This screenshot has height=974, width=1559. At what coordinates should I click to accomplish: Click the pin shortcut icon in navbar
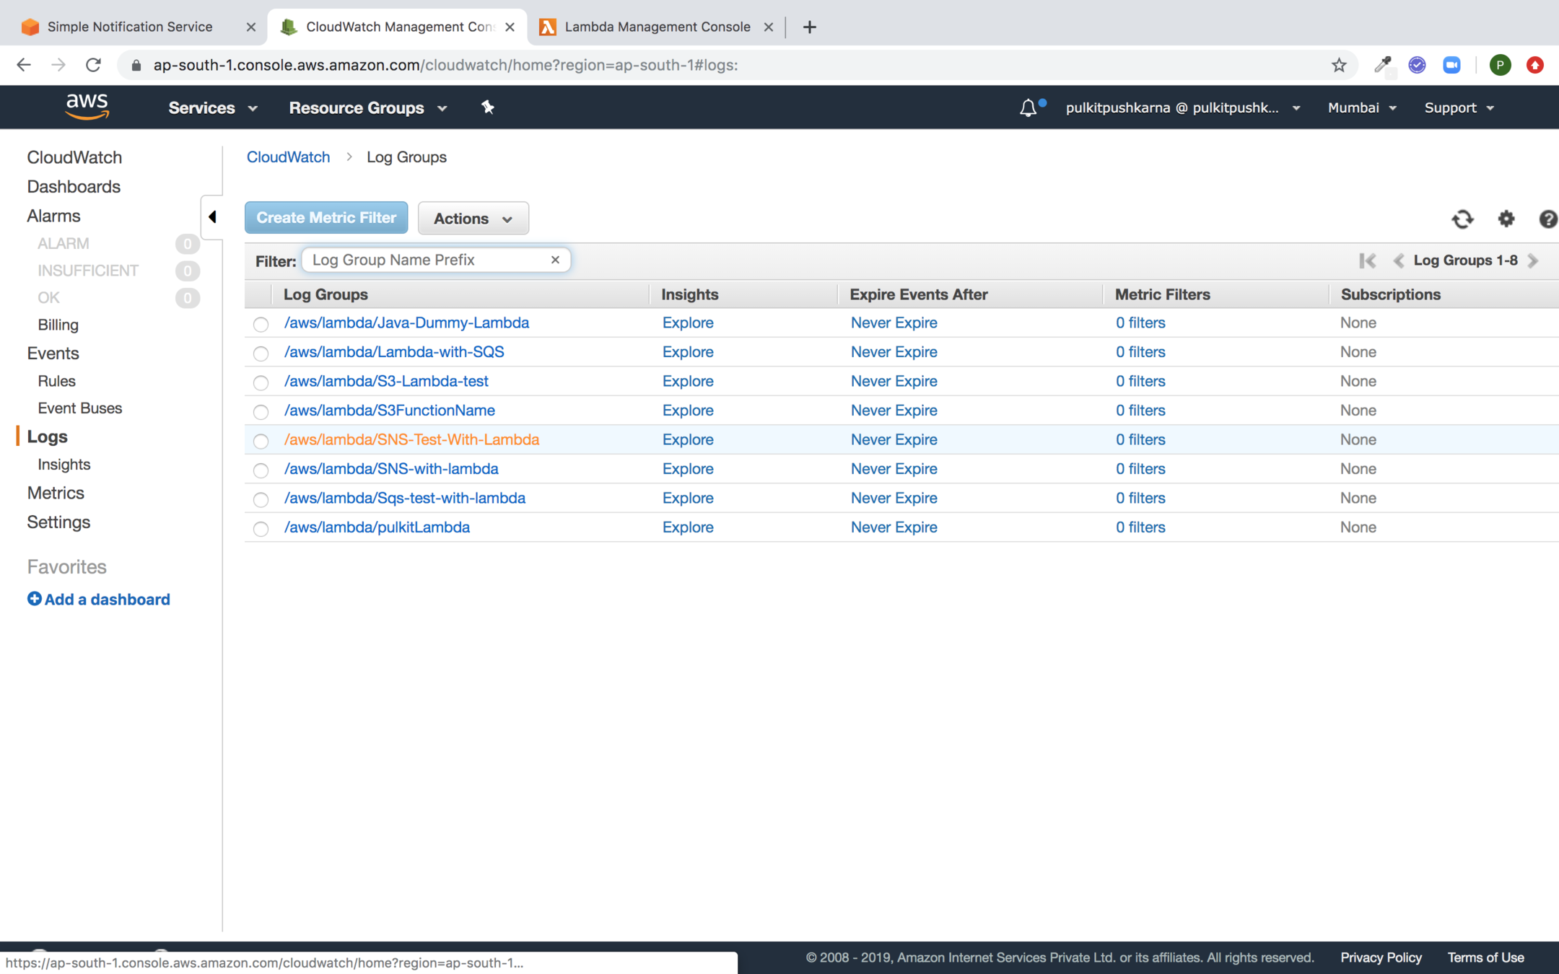coord(488,108)
